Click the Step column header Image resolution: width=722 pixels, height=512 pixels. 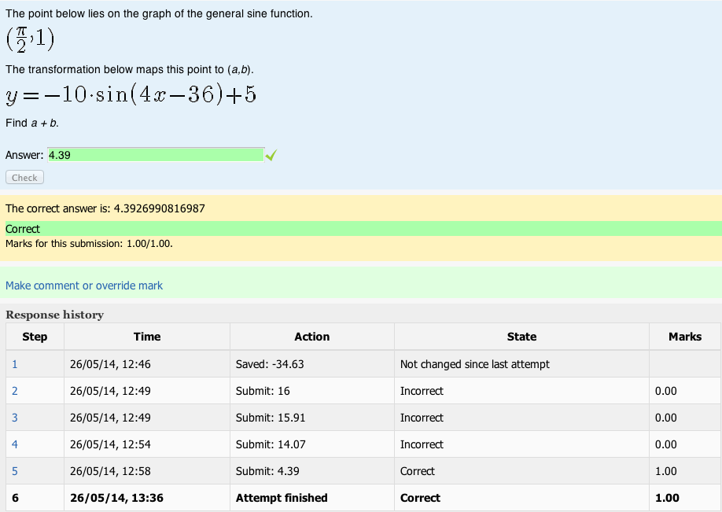tap(35, 337)
